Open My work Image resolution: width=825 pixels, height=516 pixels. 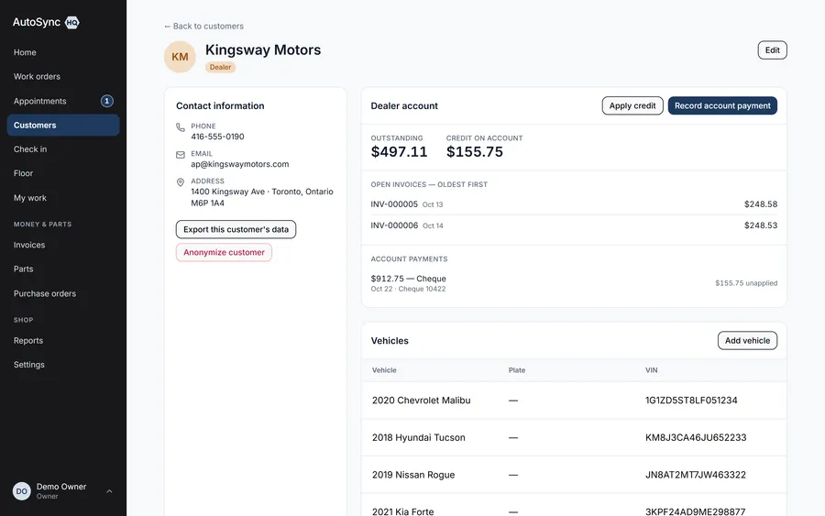(x=63, y=198)
